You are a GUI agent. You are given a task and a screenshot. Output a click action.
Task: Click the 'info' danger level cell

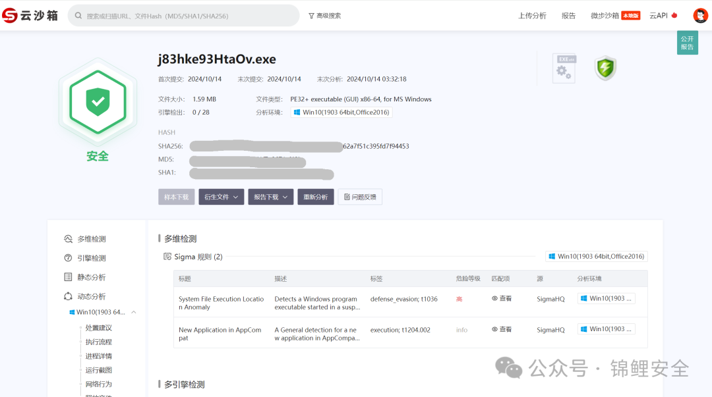pos(461,330)
